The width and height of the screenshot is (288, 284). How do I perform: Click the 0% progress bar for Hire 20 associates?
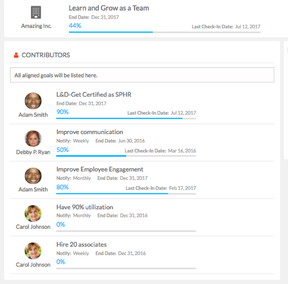pos(126,269)
